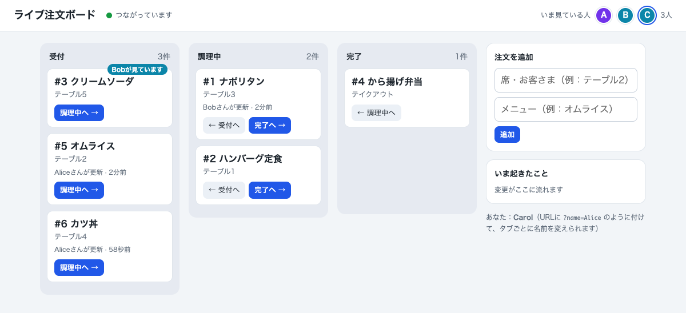The image size is (686, 313).
Task: Click the #4 から揚げ弁当 card title
Action: point(387,82)
